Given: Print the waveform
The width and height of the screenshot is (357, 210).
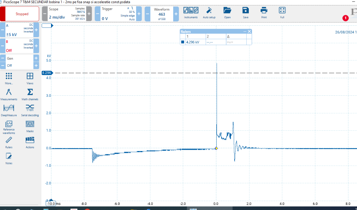Looking at the screenshot, I should [264, 13].
